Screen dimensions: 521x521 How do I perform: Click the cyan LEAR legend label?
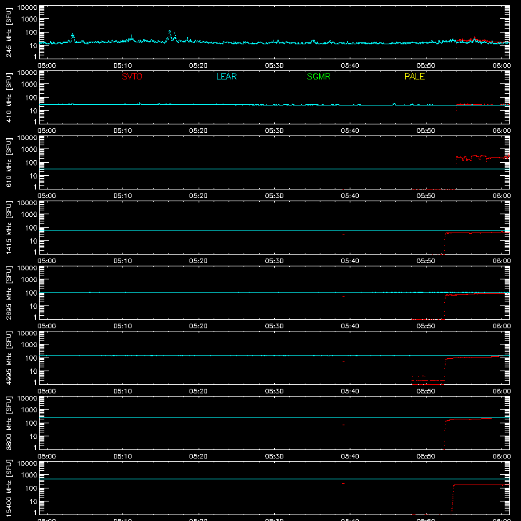(x=226, y=76)
